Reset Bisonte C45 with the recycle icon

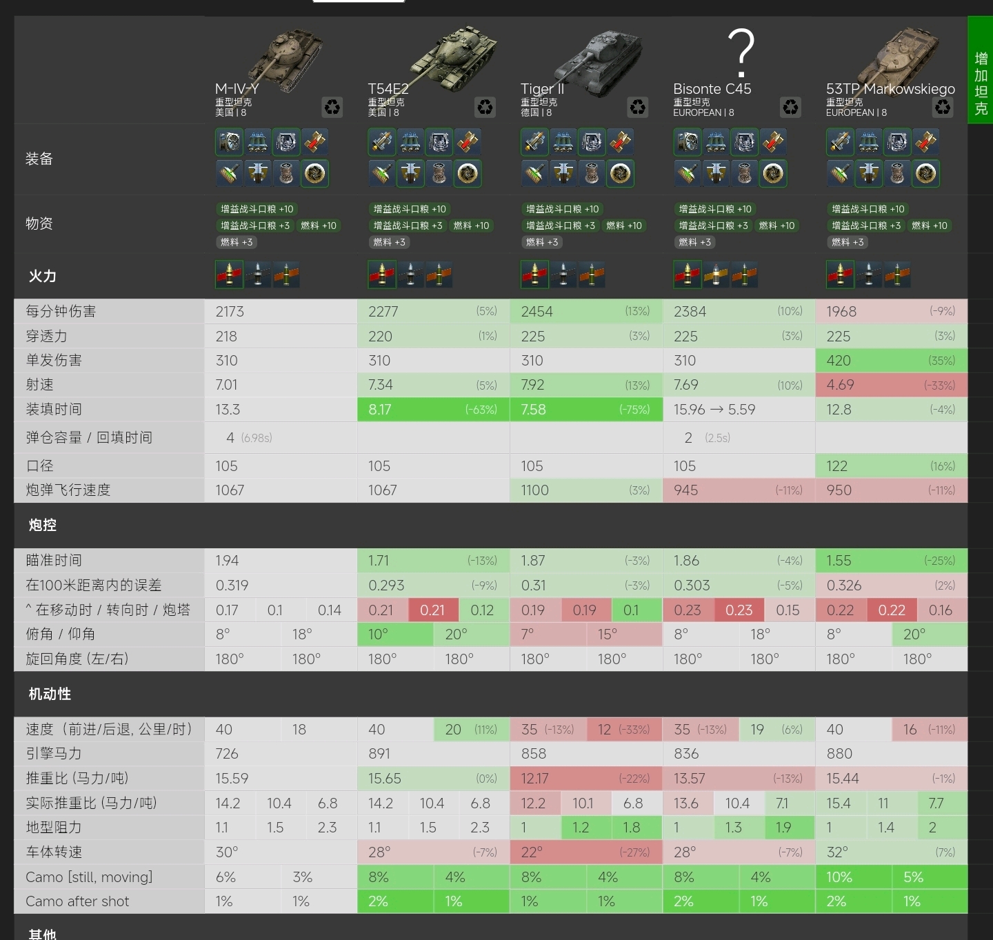coord(790,107)
